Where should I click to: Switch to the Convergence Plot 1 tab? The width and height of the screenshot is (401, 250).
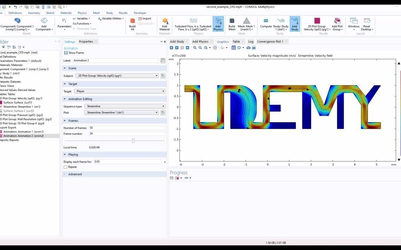pos(270,42)
